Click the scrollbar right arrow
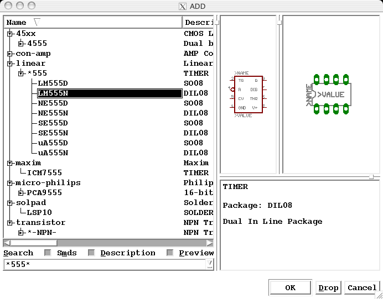 210,243
